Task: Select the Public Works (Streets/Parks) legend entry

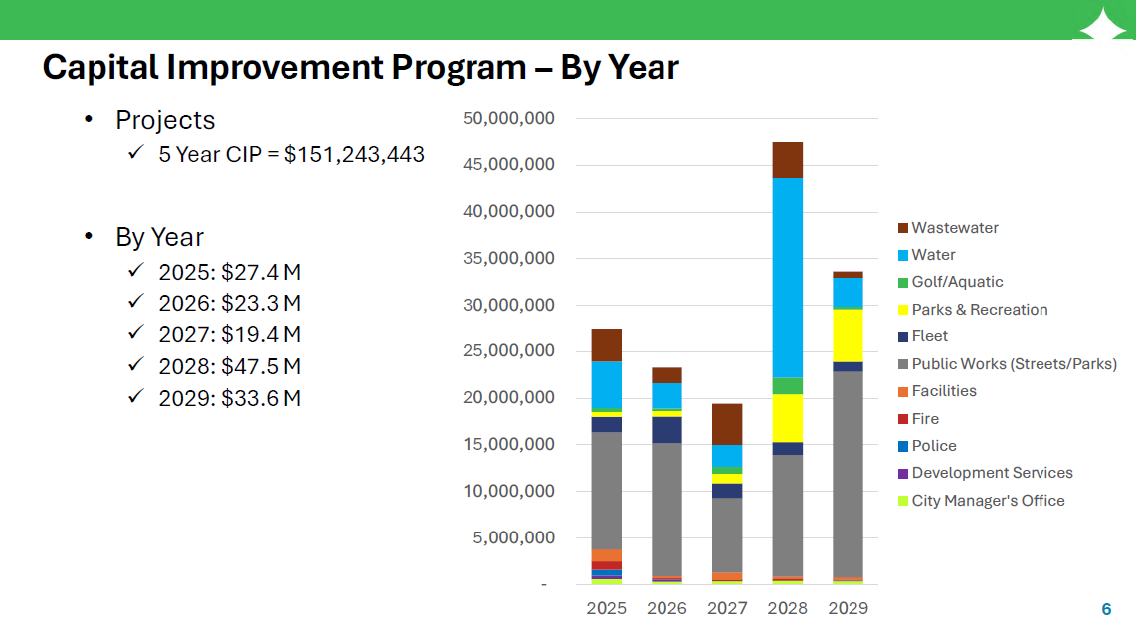Action: (x=1014, y=364)
